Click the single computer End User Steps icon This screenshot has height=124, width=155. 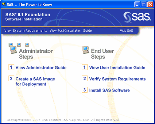(x=86, y=50)
